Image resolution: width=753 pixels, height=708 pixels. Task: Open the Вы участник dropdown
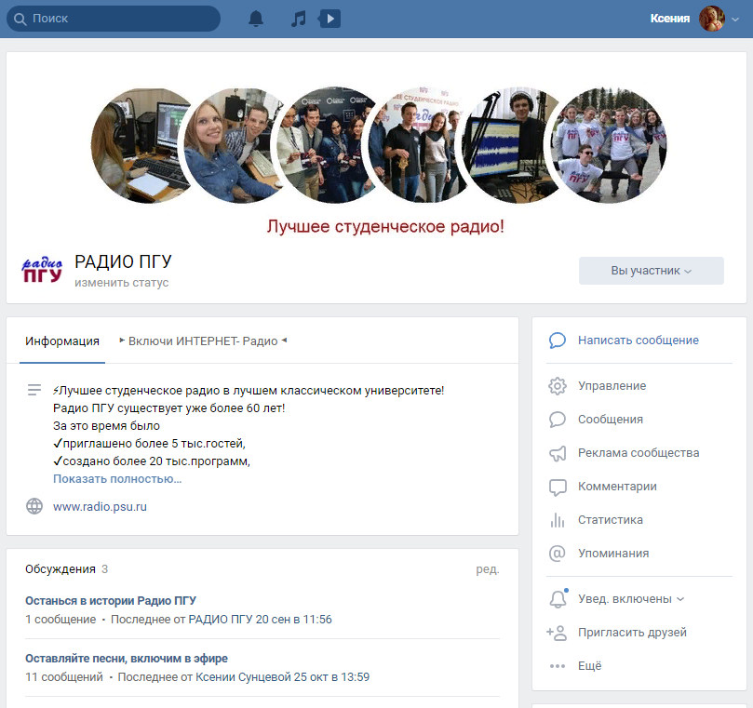click(651, 271)
